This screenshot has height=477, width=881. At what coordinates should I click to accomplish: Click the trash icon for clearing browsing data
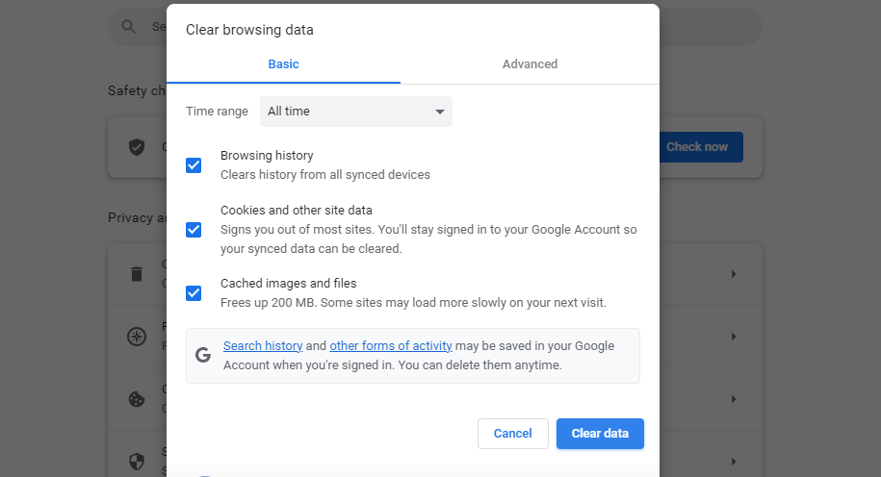pos(137,274)
